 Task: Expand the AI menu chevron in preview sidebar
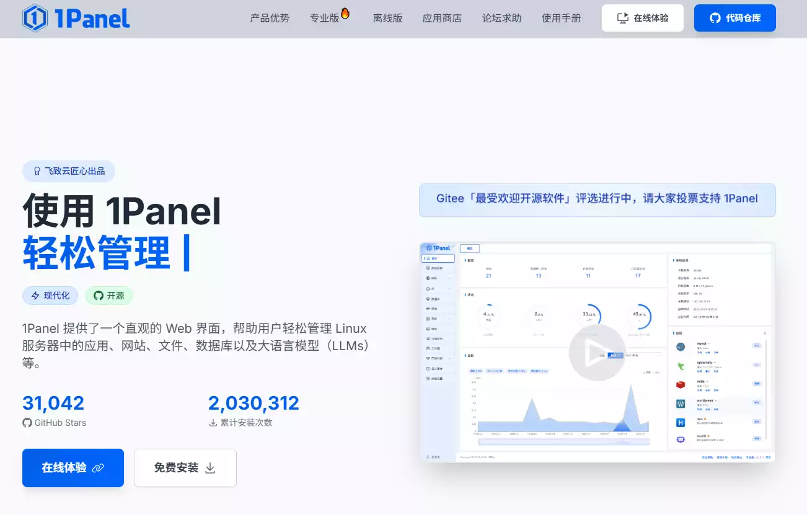[x=450, y=288]
